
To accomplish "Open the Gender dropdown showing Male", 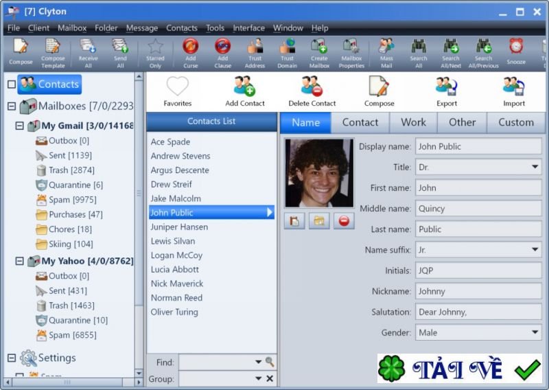I will (535, 332).
